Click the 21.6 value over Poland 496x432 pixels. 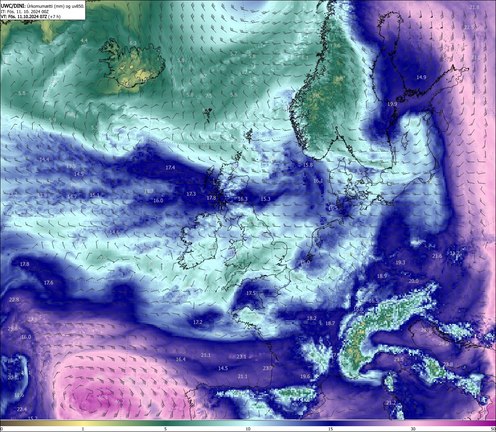(437, 256)
